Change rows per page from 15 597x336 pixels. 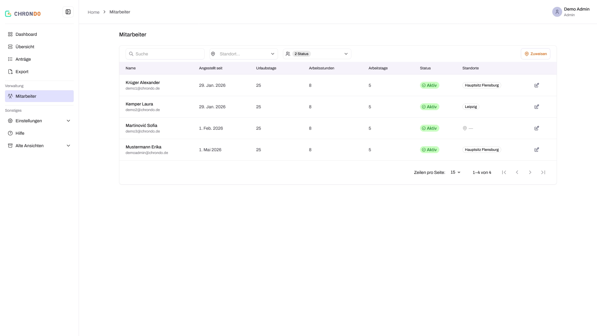click(x=456, y=172)
